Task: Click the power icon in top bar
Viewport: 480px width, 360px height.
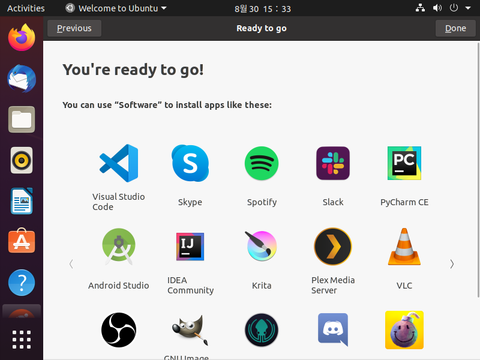Action: (454, 8)
